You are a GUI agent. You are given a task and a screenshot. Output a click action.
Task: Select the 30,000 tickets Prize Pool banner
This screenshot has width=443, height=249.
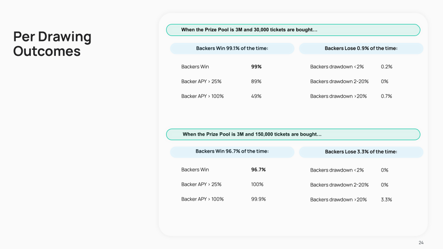293,30
